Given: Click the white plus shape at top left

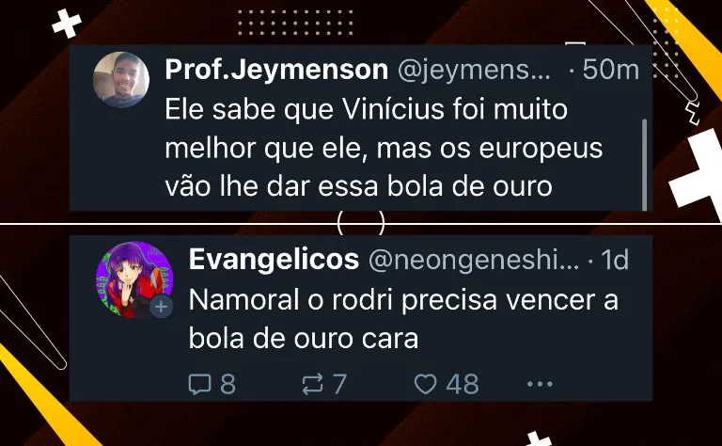Looking at the screenshot, I should (67, 24).
